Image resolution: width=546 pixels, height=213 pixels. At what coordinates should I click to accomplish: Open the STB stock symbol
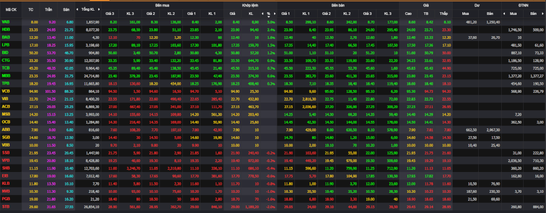[5, 207]
